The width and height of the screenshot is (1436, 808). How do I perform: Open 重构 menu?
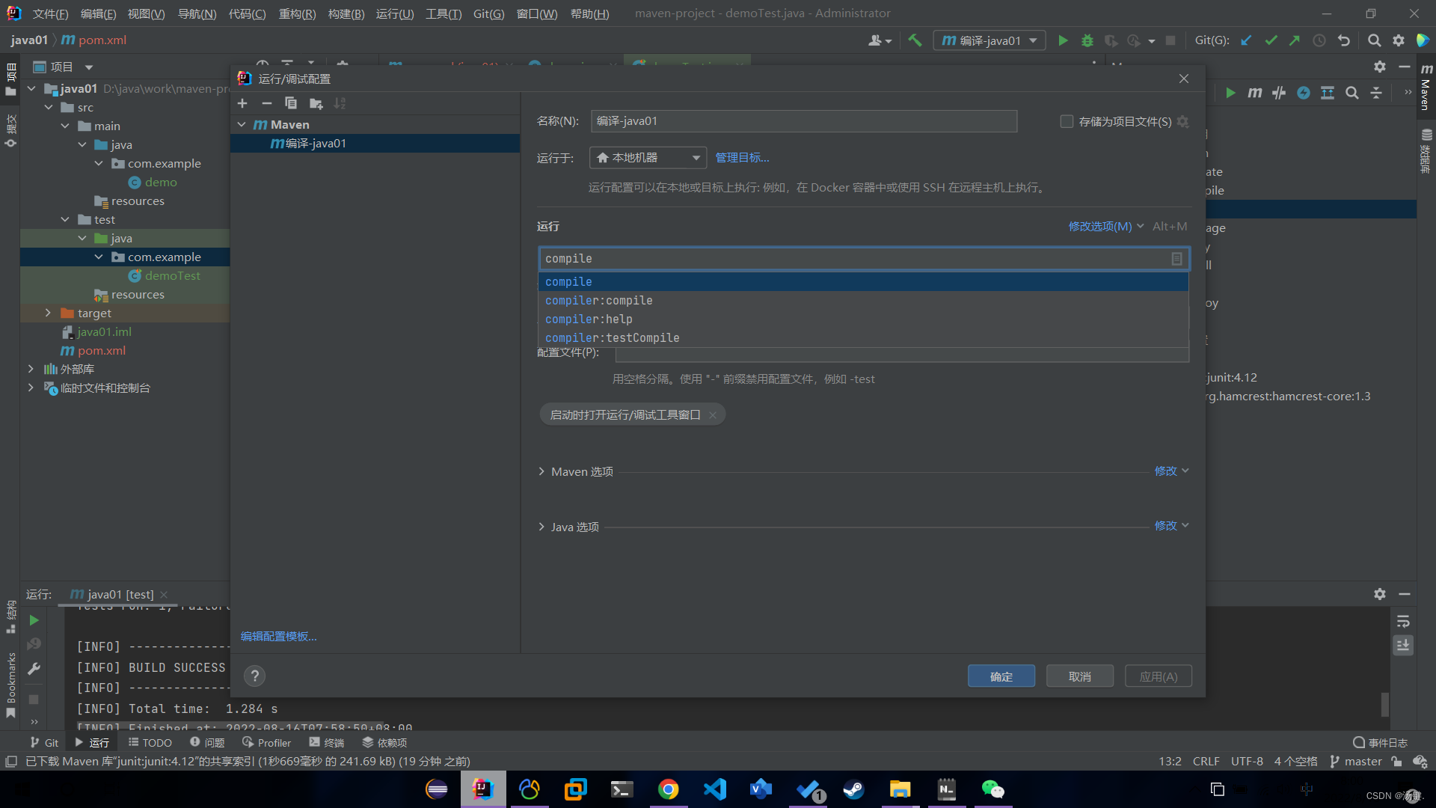(297, 13)
